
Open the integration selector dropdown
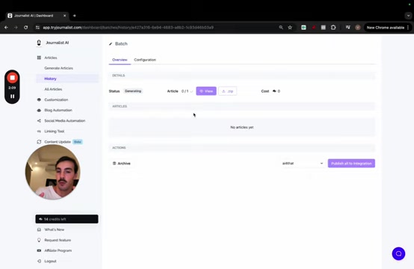(303, 164)
